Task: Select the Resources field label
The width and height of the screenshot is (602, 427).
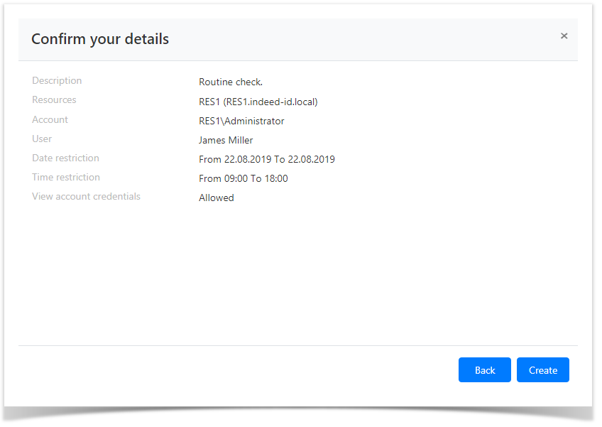Action: point(54,100)
